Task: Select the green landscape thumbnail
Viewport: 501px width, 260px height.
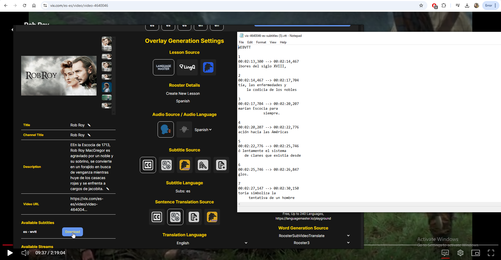Action: pos(106,98)
